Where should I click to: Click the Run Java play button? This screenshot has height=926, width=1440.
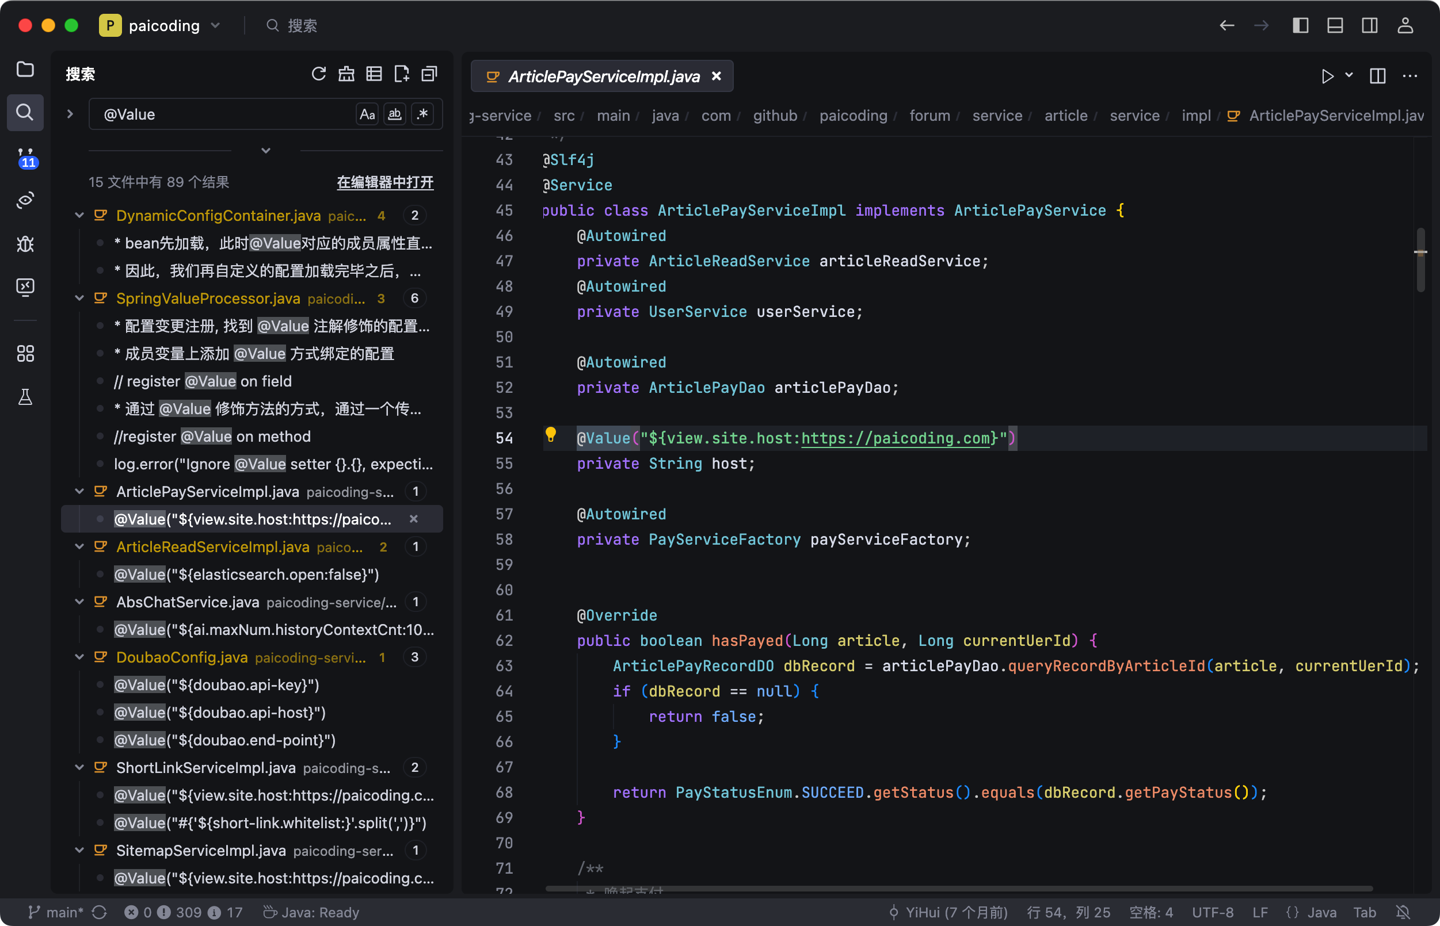pos(1327,76)
